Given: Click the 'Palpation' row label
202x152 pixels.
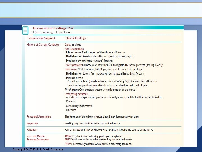Looking at the screenshot, I should click(32, 130).
